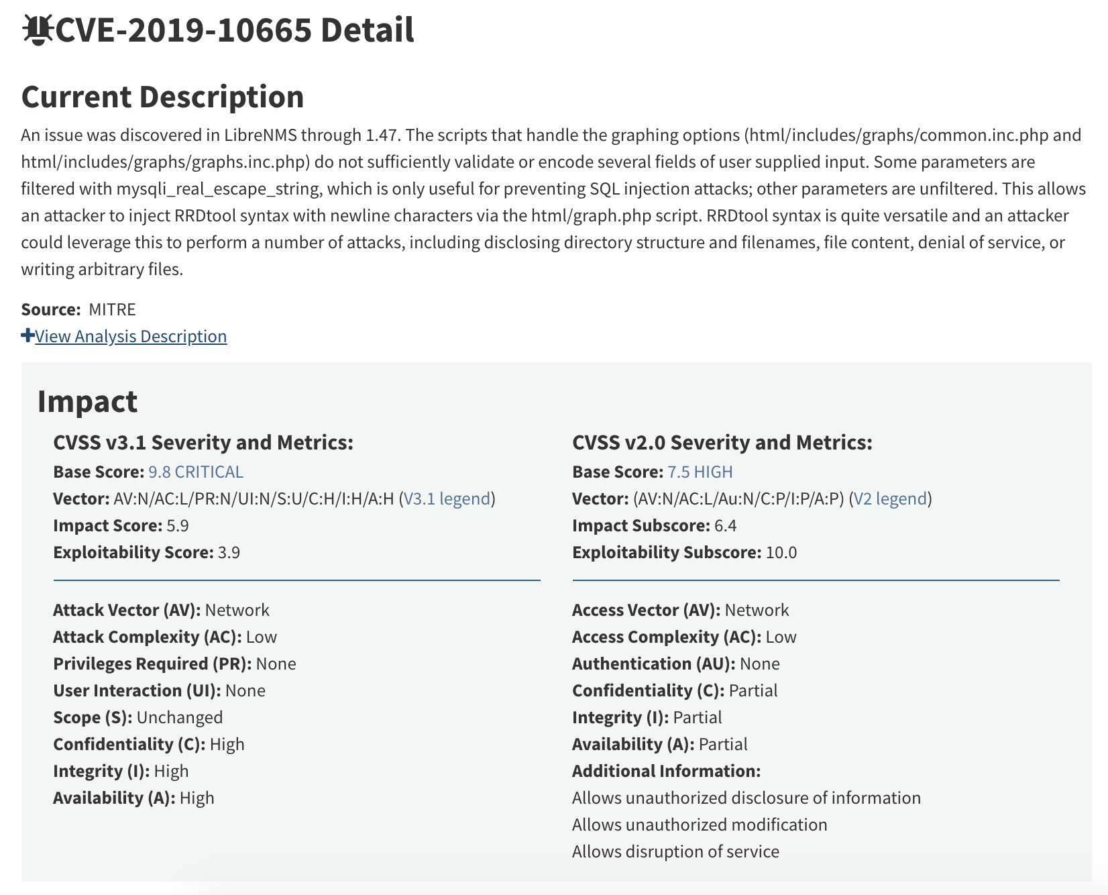The width and height of the screenshot is (1108, 895).
Task: Expand the View Analysis Description section
Action: point(131,335)
